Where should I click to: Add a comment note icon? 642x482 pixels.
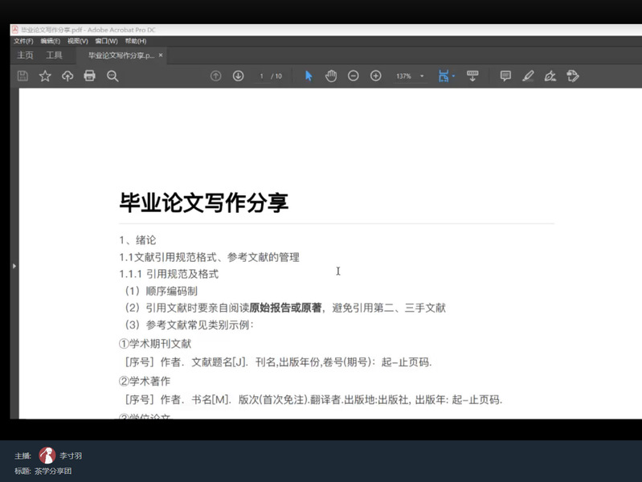coord(505,76)
